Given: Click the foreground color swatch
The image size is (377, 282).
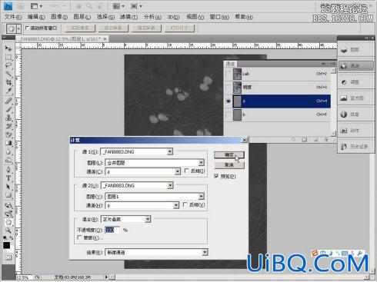Looking at the screenshot, I should pos(7,245).
